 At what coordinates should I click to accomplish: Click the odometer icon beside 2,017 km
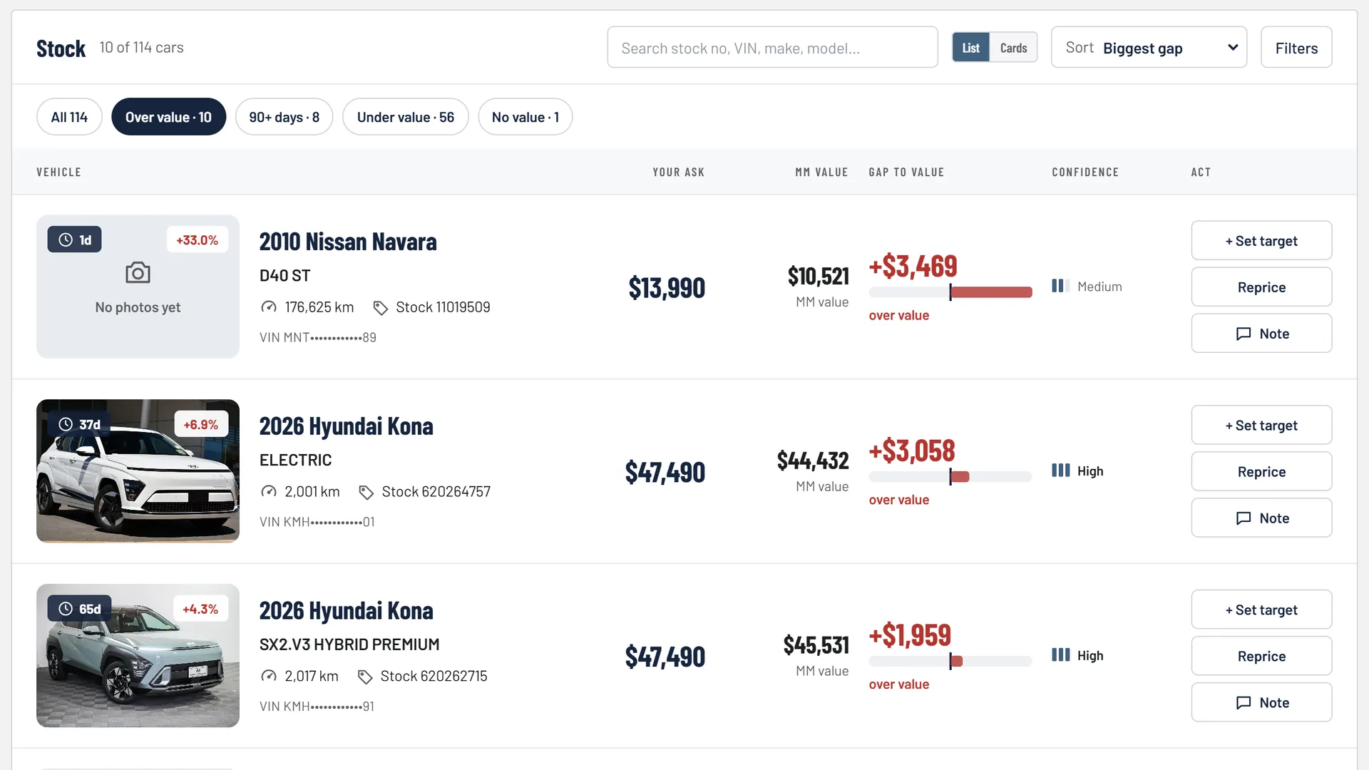click(269, 677)
